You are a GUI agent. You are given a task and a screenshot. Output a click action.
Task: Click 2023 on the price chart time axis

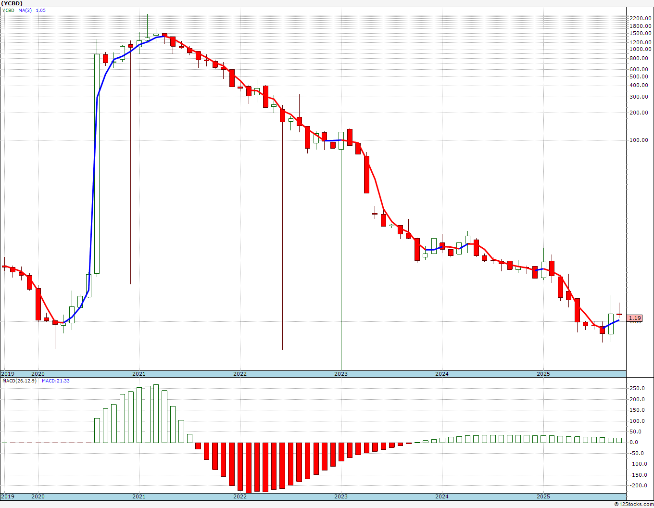[x=341, y=374]
